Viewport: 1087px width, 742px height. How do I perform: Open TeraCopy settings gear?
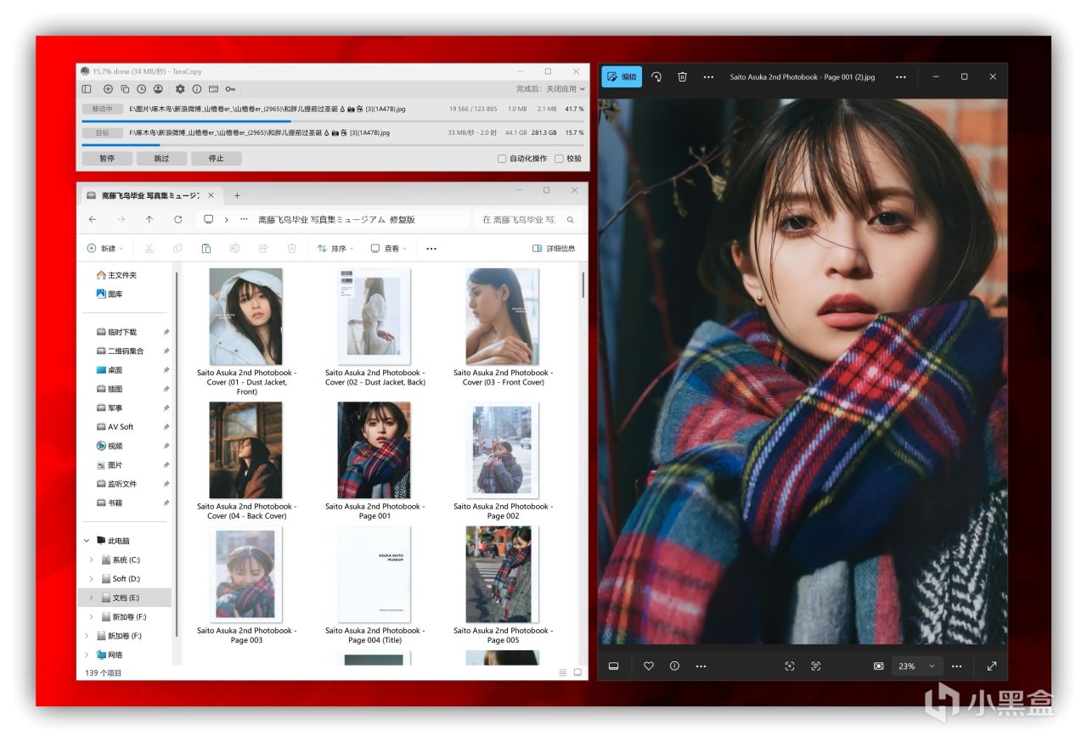180,89
